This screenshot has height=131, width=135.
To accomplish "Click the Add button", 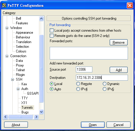I will click(x=119, y=70).
